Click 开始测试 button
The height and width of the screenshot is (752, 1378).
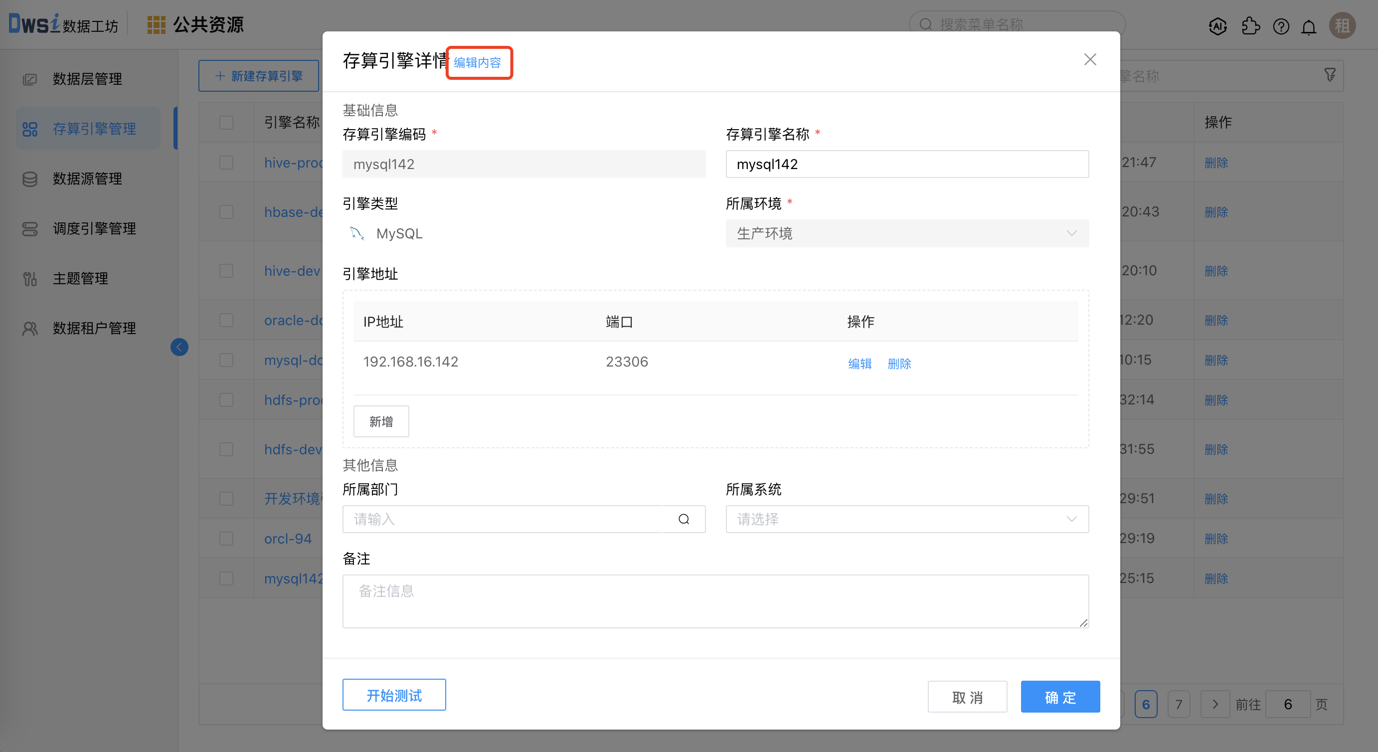[x=394, y=695]
